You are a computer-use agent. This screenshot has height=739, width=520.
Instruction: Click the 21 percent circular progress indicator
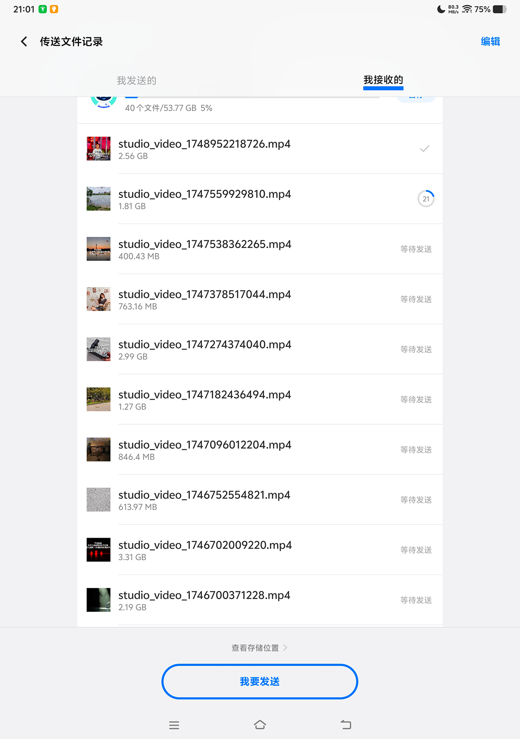point(426,199)
